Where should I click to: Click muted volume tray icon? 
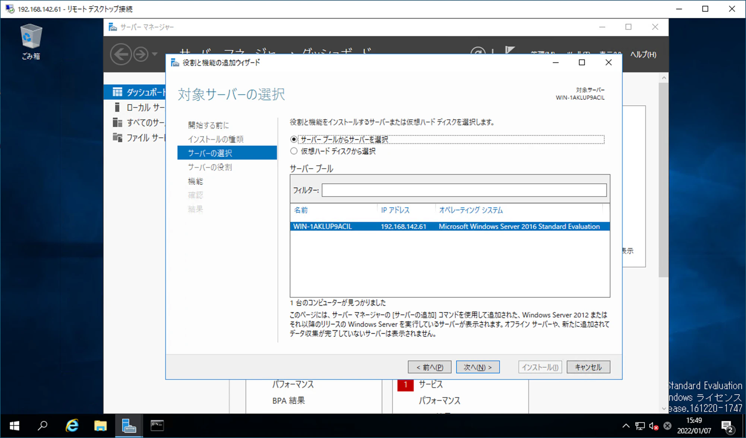654,426
